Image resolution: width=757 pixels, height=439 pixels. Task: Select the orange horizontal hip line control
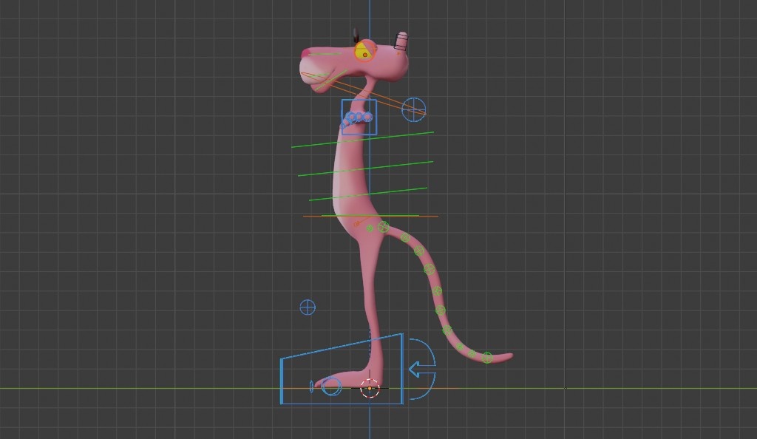tap(371, 216)
